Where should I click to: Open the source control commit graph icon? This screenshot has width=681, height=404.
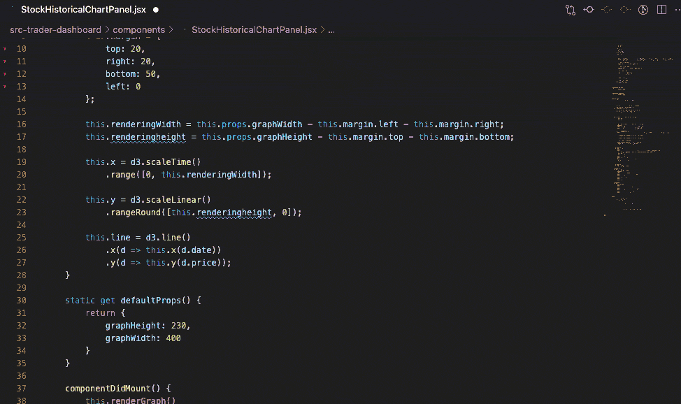pyautogui.click(x=571, y=10)
